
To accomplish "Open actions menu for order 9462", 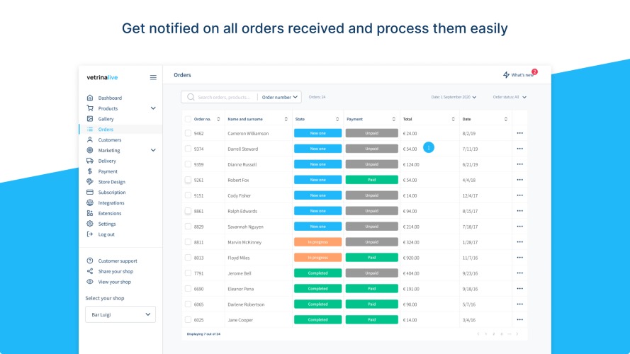I will click(520, 133).
